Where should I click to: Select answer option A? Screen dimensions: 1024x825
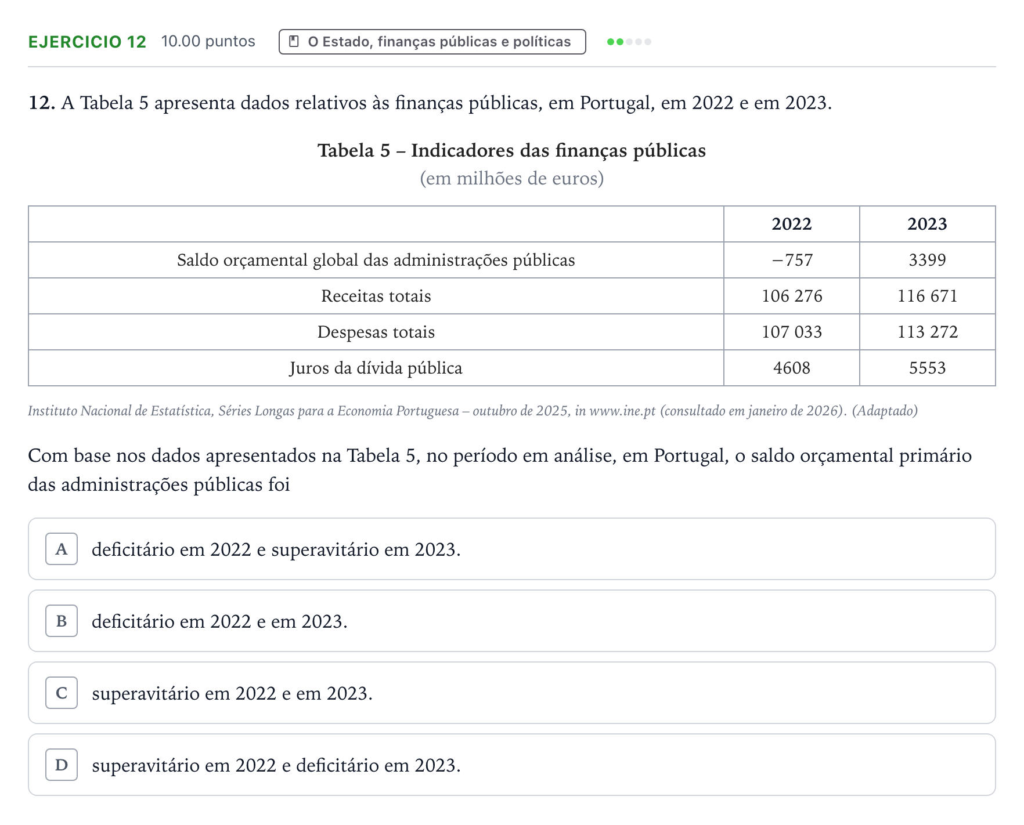[511, 549]
